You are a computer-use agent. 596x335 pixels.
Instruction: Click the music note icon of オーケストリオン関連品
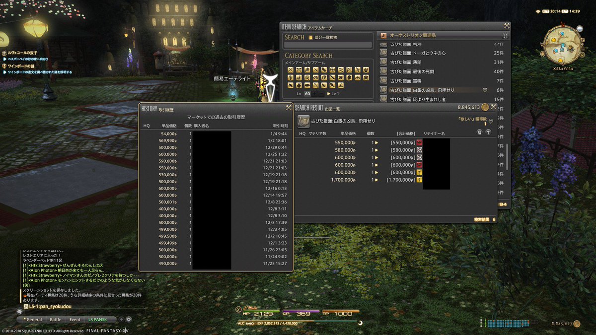click(383, 36)
